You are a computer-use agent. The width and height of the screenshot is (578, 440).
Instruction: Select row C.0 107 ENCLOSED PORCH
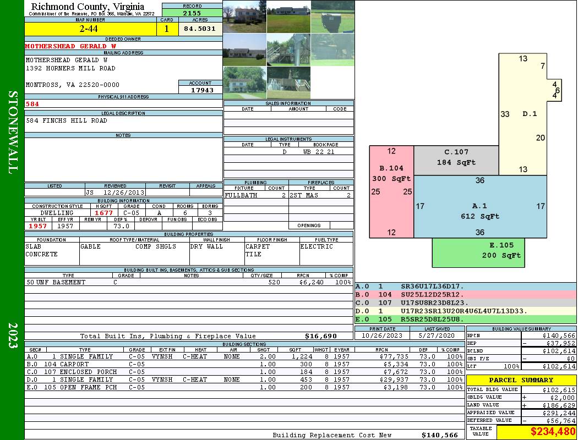[244, 372]
